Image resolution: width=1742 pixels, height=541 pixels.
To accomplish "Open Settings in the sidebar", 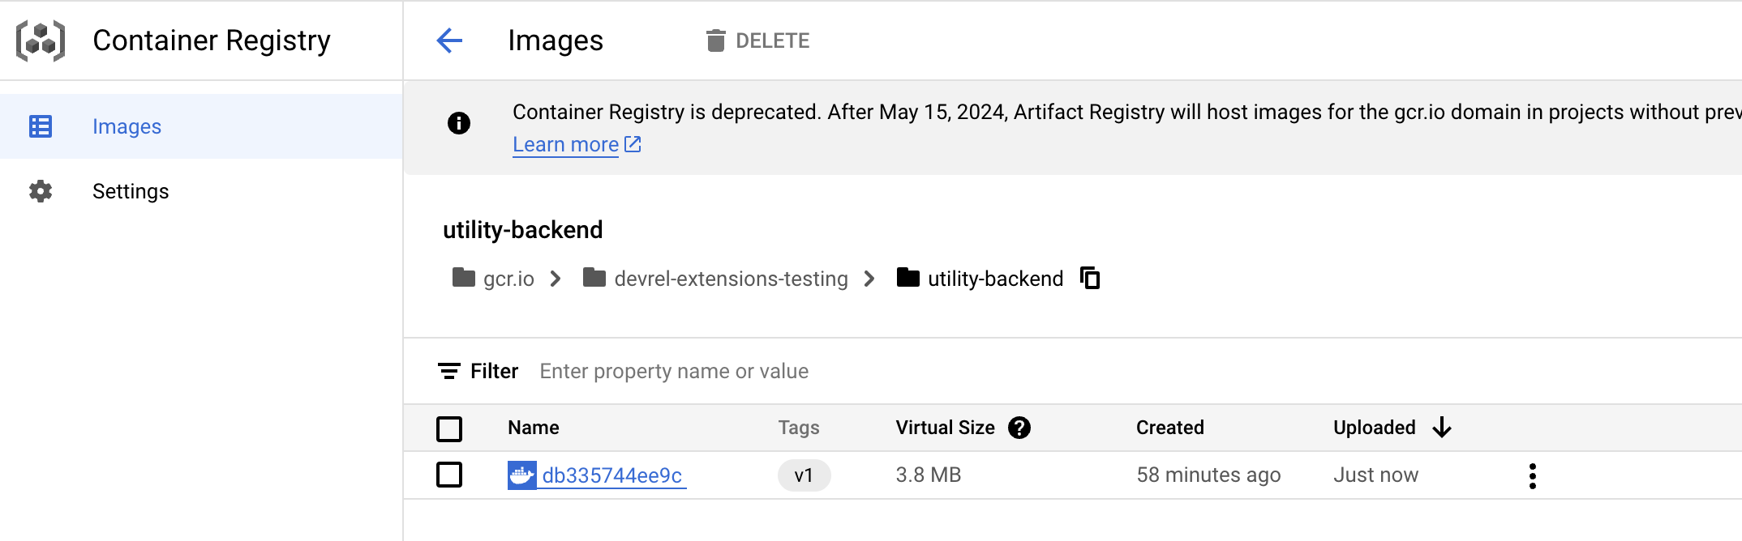I will tap(130, 191).
